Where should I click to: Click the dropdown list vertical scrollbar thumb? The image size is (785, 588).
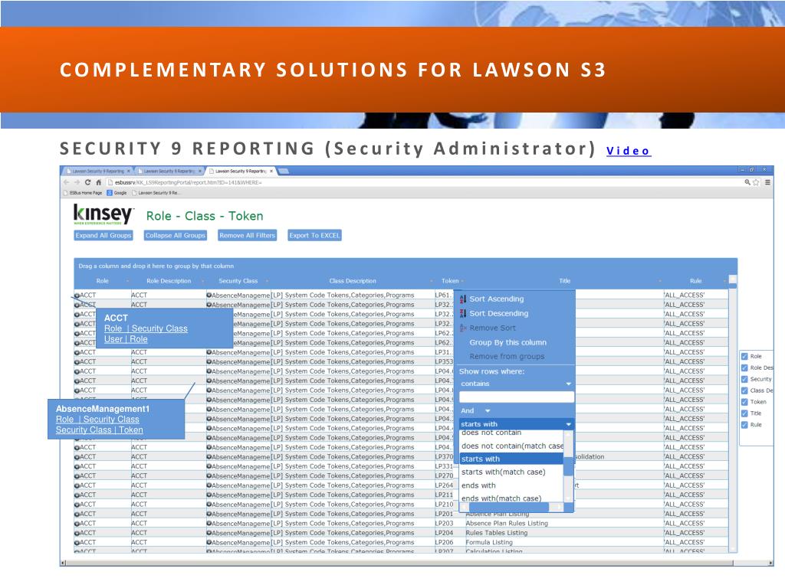[568, 466]
